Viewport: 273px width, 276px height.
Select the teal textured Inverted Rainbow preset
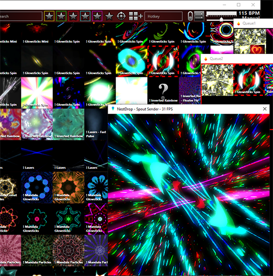(68, 124)
